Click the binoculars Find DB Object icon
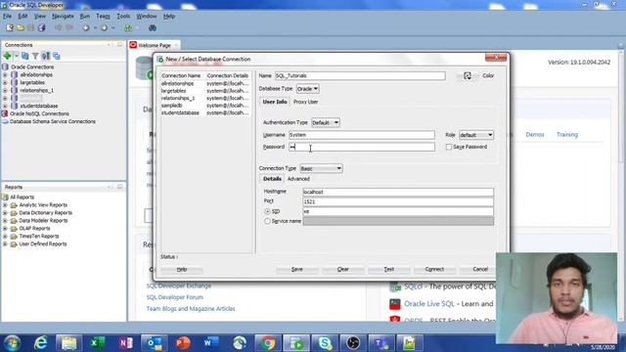This screenshot has width=626, height=352. [153, 28]
